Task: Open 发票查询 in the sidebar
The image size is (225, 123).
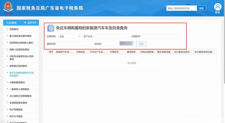Action: pos(14,29)
